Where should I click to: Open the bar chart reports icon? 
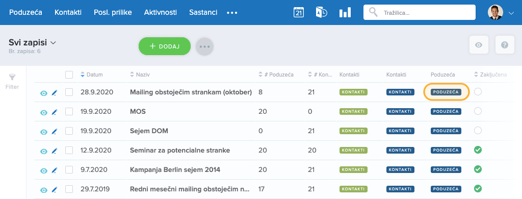345,13
